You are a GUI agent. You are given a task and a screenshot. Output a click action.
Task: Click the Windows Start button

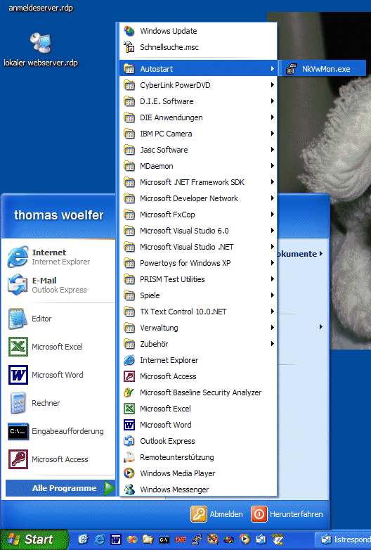tap(34, 539)
